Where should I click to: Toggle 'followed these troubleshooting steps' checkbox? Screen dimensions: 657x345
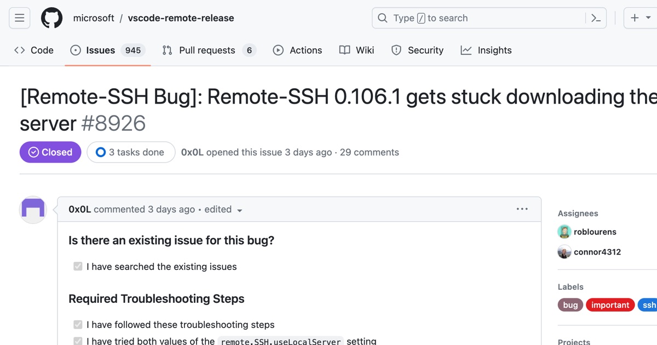click(78, 325)
